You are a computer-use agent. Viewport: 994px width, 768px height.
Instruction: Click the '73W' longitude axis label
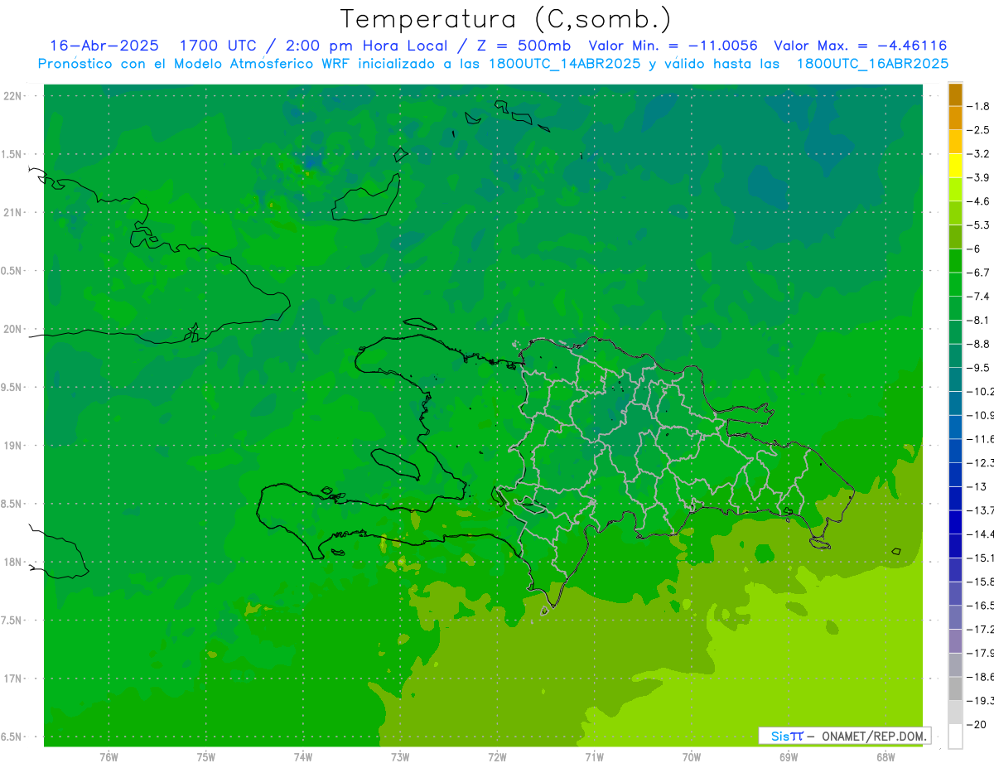pyautogui.click(x=400, y=757)
